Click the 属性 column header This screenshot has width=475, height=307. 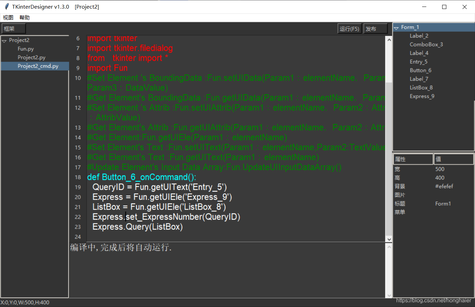pos(413,159)
